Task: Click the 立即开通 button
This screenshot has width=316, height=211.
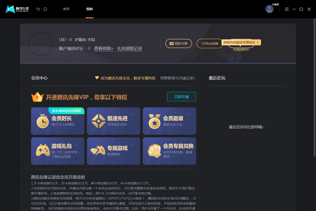Action: (181, 97)
